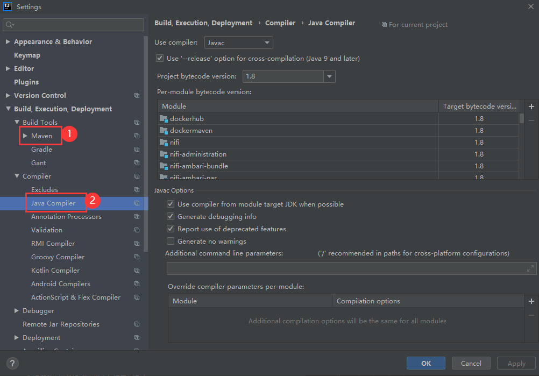Screen dimensions: 539x376
Task: Click the 1.8 value for dockermaven
Action: pyautogui.click(x=479, y=131)
